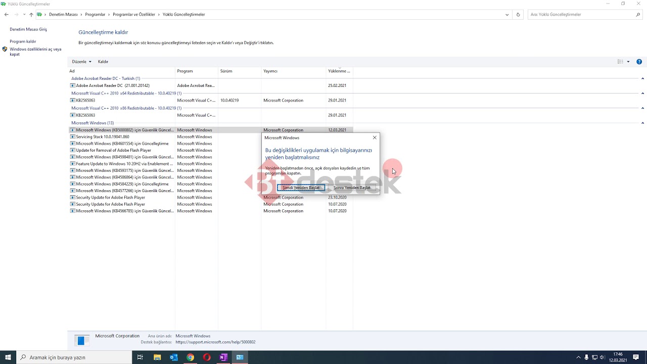647x364 pixels.
Task: Click the search magnifier icon in search box
Action: tap(638, 15)
